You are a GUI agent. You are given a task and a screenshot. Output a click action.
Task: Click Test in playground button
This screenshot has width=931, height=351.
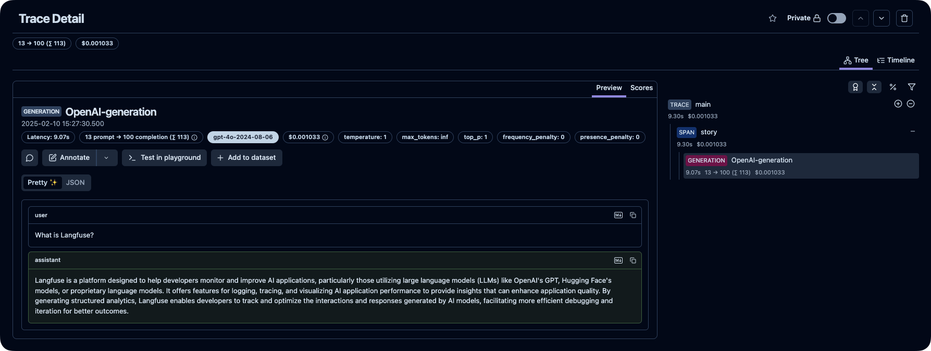pos(164,158)
